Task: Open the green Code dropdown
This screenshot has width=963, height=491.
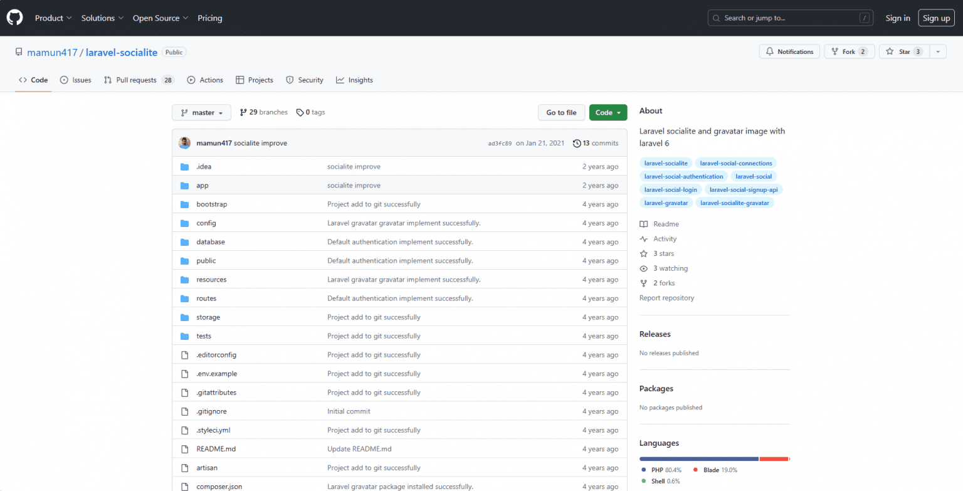Action: [x=608, y=112]
